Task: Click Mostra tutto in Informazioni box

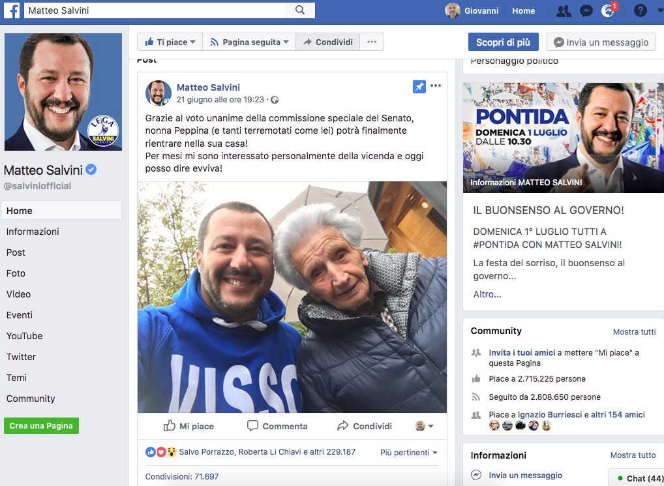Action: click(x=633, y=455)
